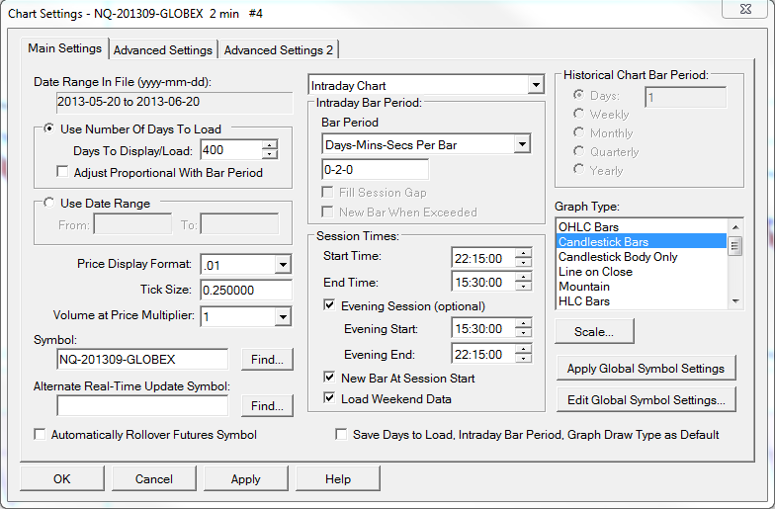Screen dimensions: 775x509
Task: Select Candlestick Bars graph type
Action: coord(642,241)
